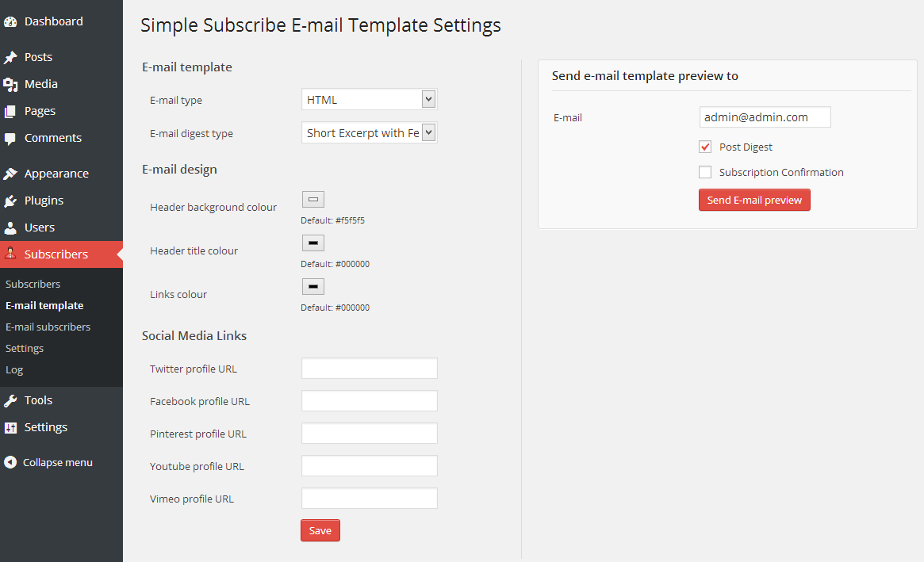Image resolution: width=924 pixels, height=562 pixels.
Task: Click the Tools wrench icon
Action: pos(10,400)
